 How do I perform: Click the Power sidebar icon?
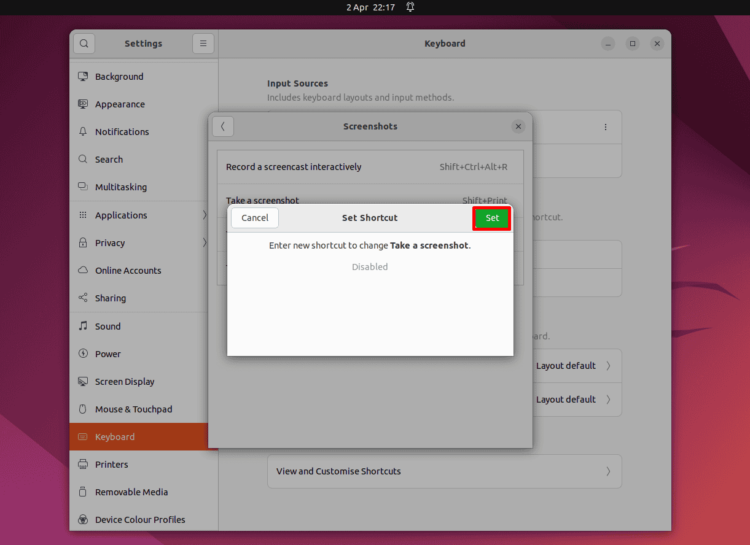pyautogui.click(x=83, y=354)
